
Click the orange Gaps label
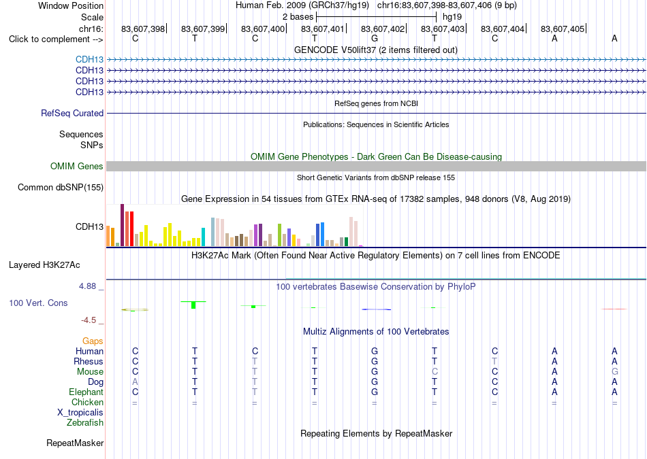tap(93, 341)
